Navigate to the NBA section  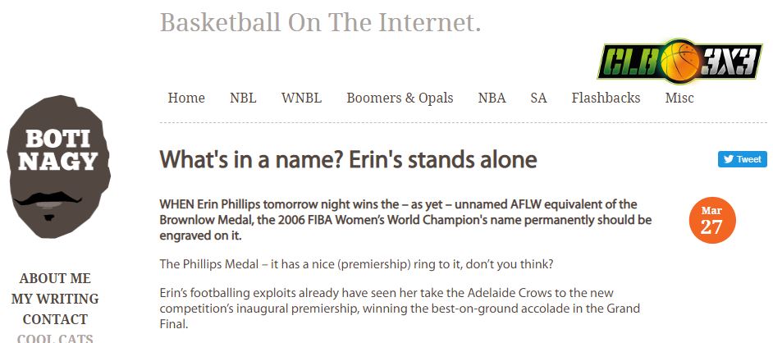(x=492, y=98)
